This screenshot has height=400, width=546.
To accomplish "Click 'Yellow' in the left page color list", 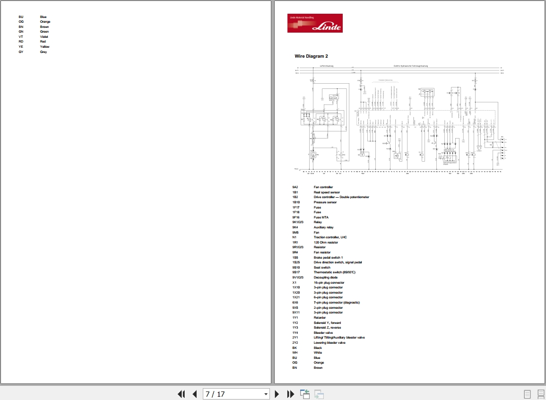I will point(44,47).
